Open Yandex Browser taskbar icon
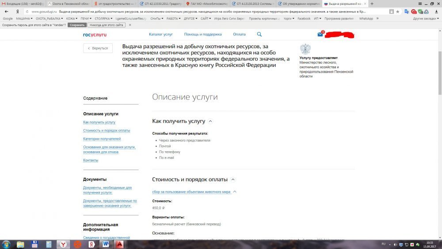 point(63,245)
